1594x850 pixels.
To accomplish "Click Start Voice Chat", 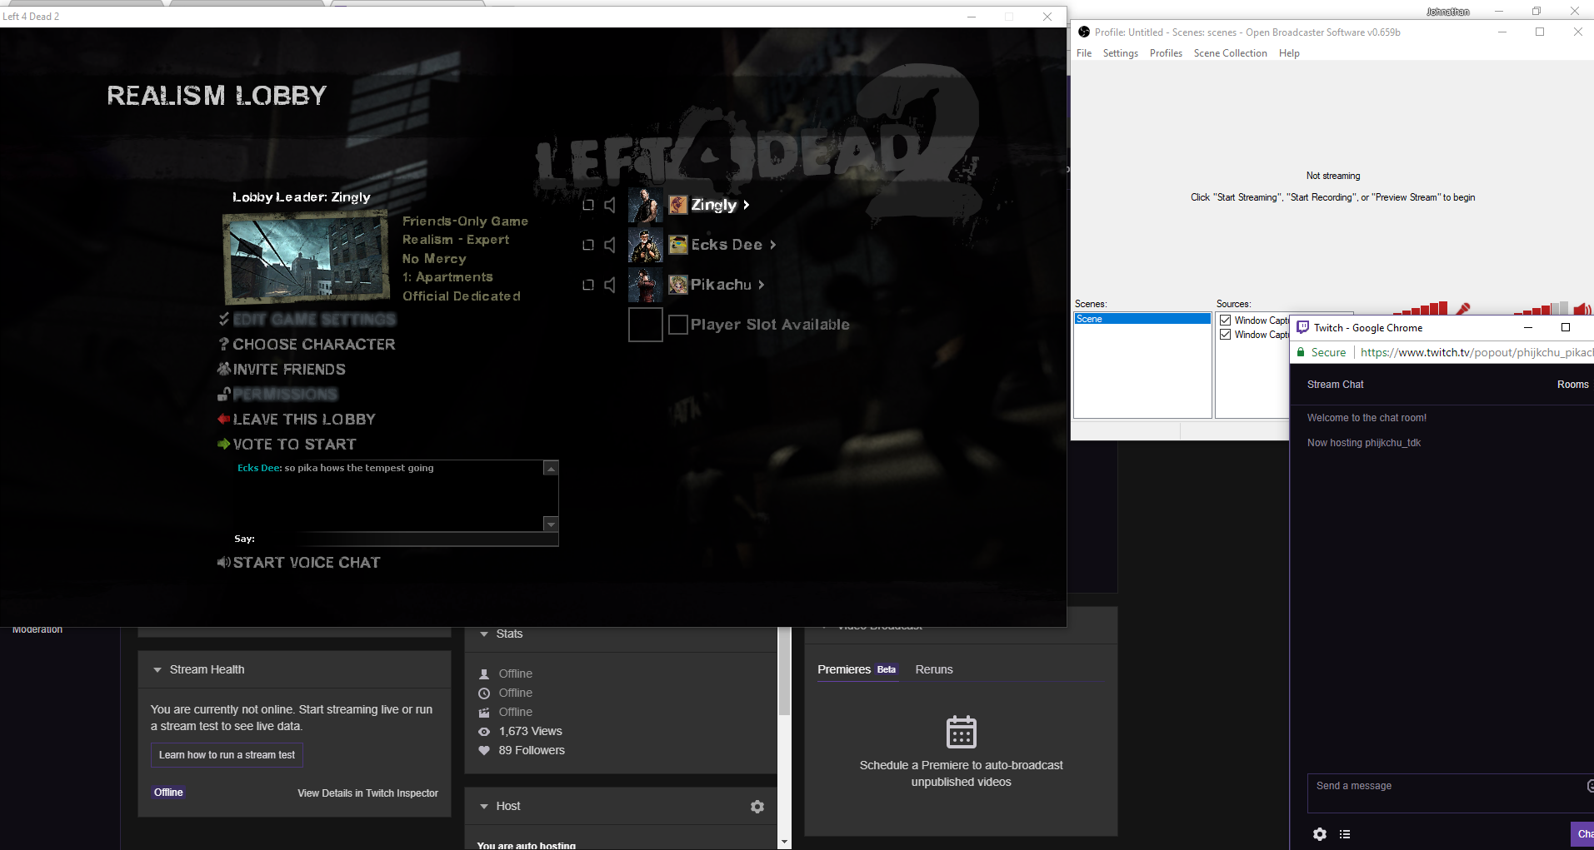I will pyautogui.click(x=307, y=563).
